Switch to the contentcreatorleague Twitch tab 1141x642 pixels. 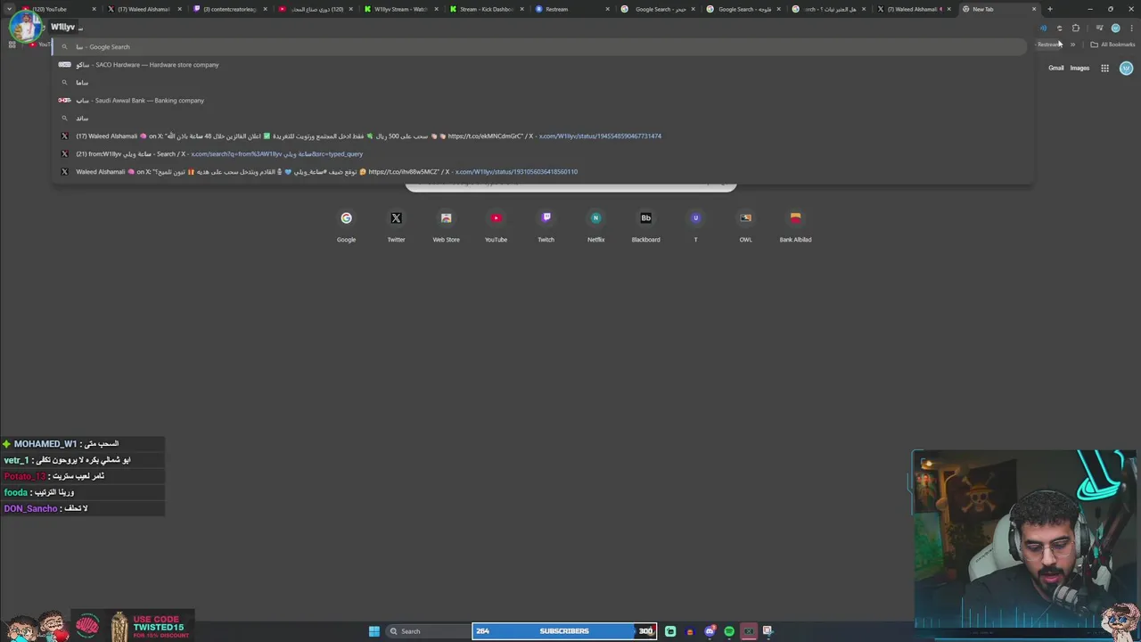228,9
